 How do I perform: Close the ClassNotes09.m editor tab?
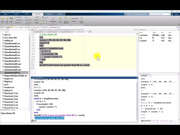tap(87, 32)
